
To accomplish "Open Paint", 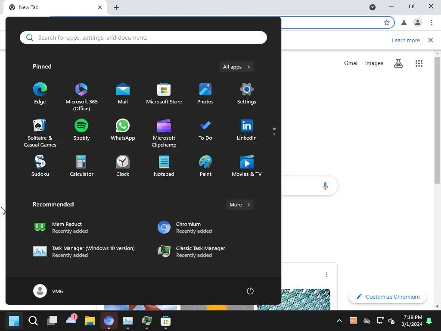I will click(205, 166).
